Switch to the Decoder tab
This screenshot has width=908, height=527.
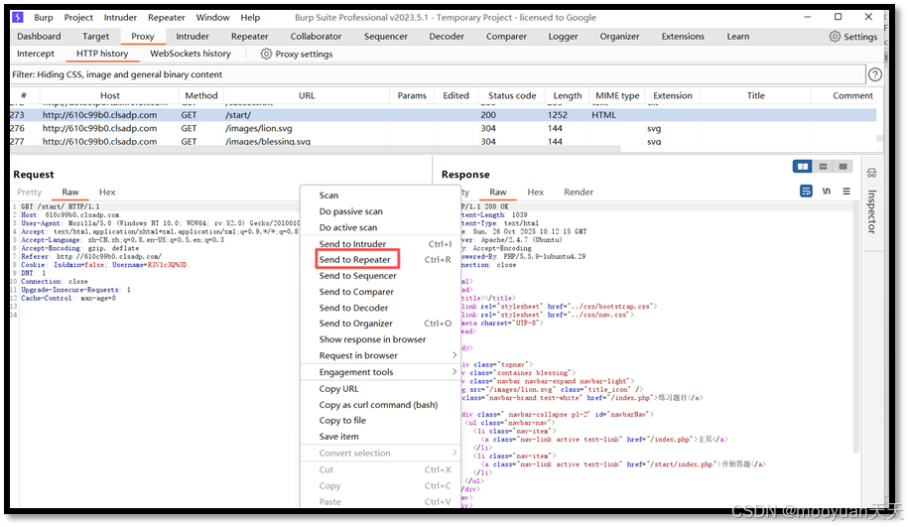(447, 36)
